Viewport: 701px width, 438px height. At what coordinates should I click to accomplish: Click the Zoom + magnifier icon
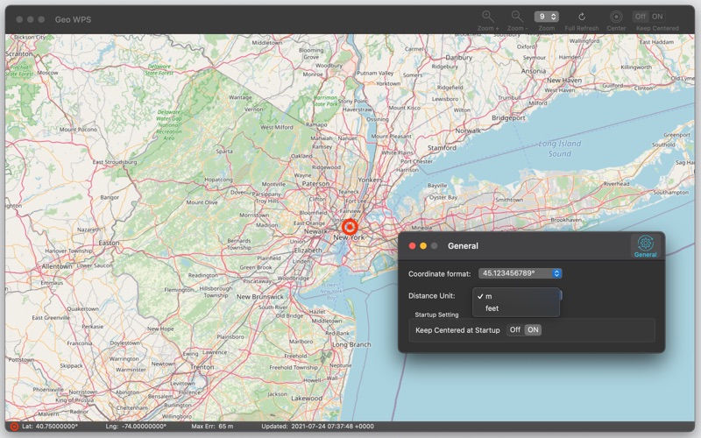click(x=488, y=17)
